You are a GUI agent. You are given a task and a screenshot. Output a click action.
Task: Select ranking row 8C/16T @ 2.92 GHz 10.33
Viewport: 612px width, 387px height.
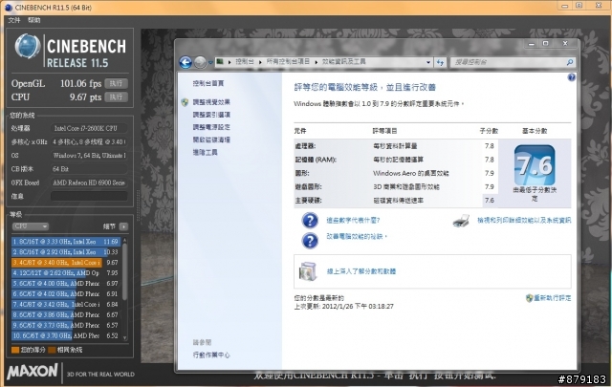66,252
